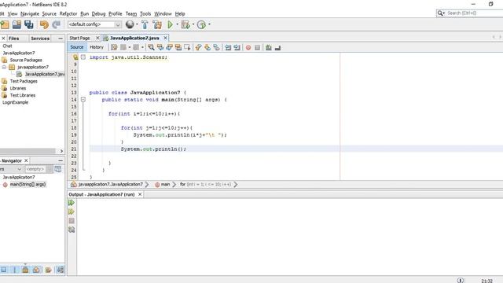Screen dimensions: 503x283
Task: Select Test Packages tree node
Action: [x=24, y=81]
